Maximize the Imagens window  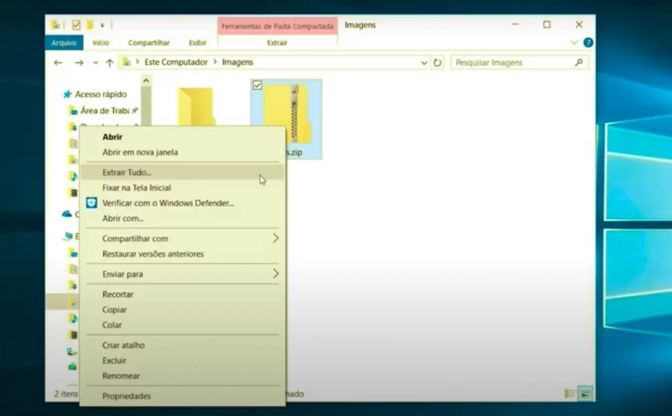[547, 24]
